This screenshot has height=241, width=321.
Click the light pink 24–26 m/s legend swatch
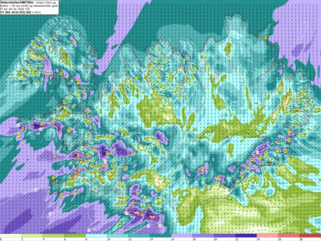point(268,236)
